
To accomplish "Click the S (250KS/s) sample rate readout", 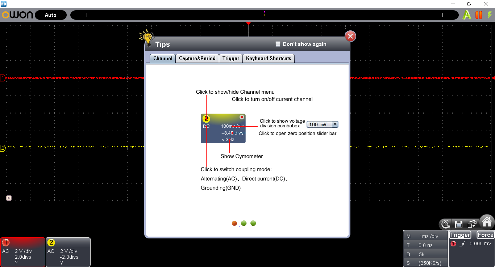I will pyautogui.click(x=425, y=263).
